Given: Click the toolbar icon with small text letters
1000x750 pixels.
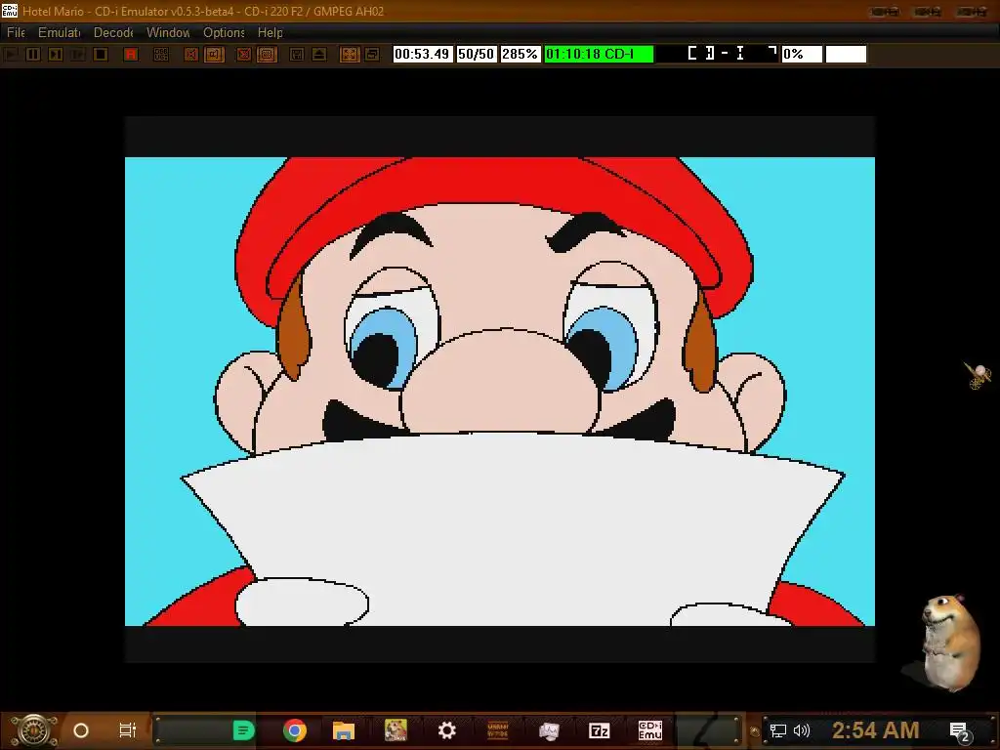Looking at the screenshot, I should pyautogui.click(x=161, y=55).
